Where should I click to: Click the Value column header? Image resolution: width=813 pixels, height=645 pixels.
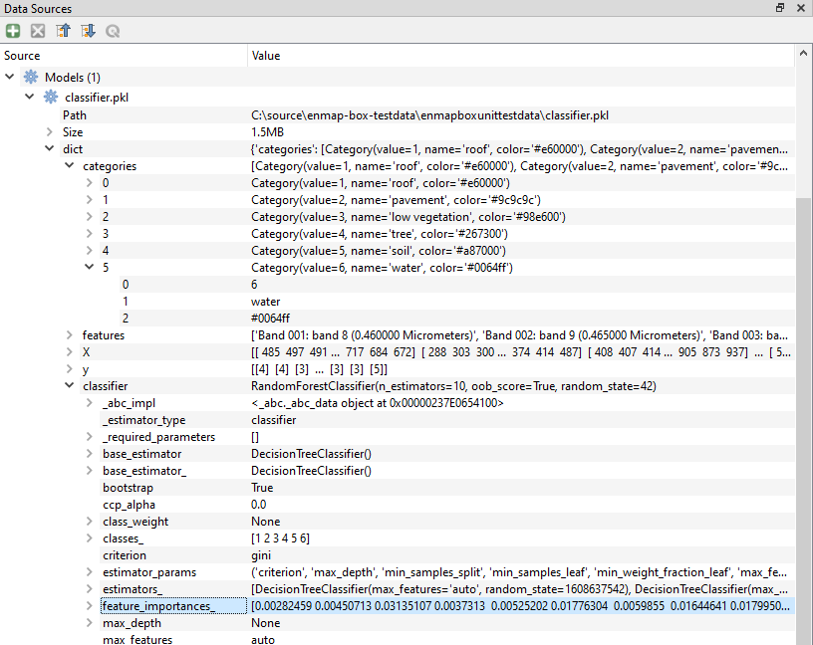tap(521, 56)
